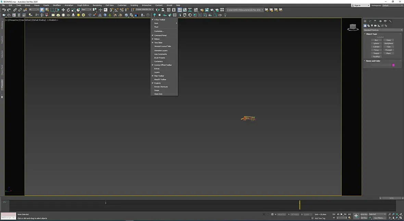Open the Rendering menu
Image resolution: width=404 pixels, height=221 pixels.
click(x=97, y=5)
